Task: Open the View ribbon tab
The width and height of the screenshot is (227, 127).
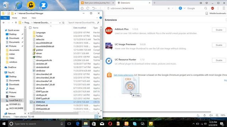Action: pyautogui.click(x=34, y=18)
